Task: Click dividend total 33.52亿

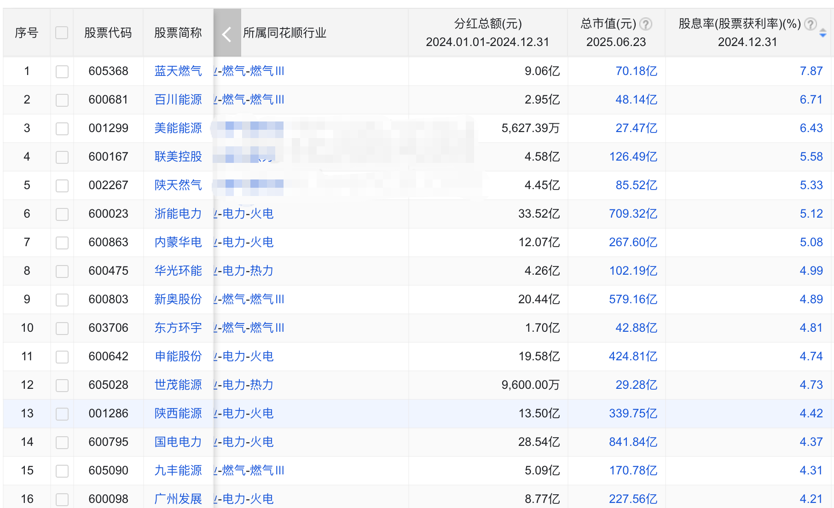Action: point(539,214)
